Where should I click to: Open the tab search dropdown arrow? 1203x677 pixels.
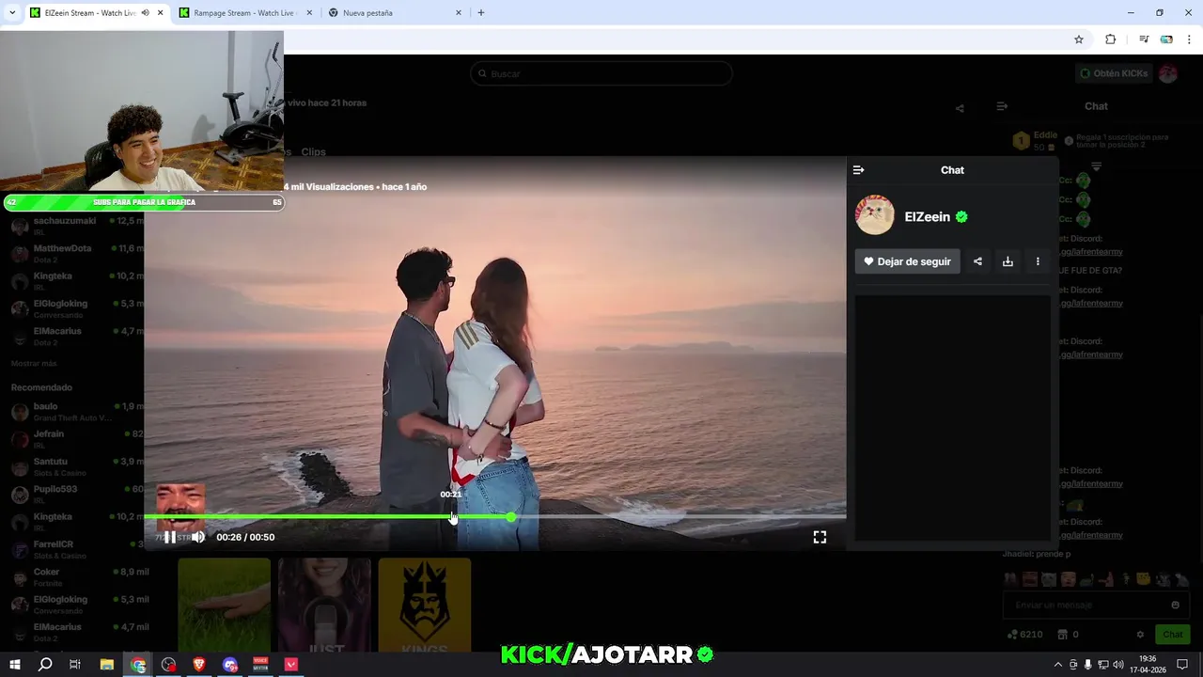pos(12,13)
